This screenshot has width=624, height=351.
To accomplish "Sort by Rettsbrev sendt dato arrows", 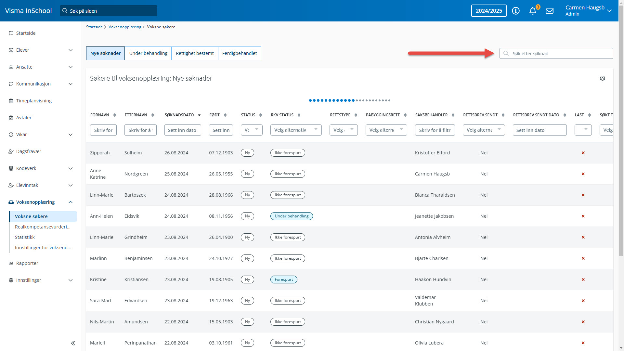I will (565, 115).
